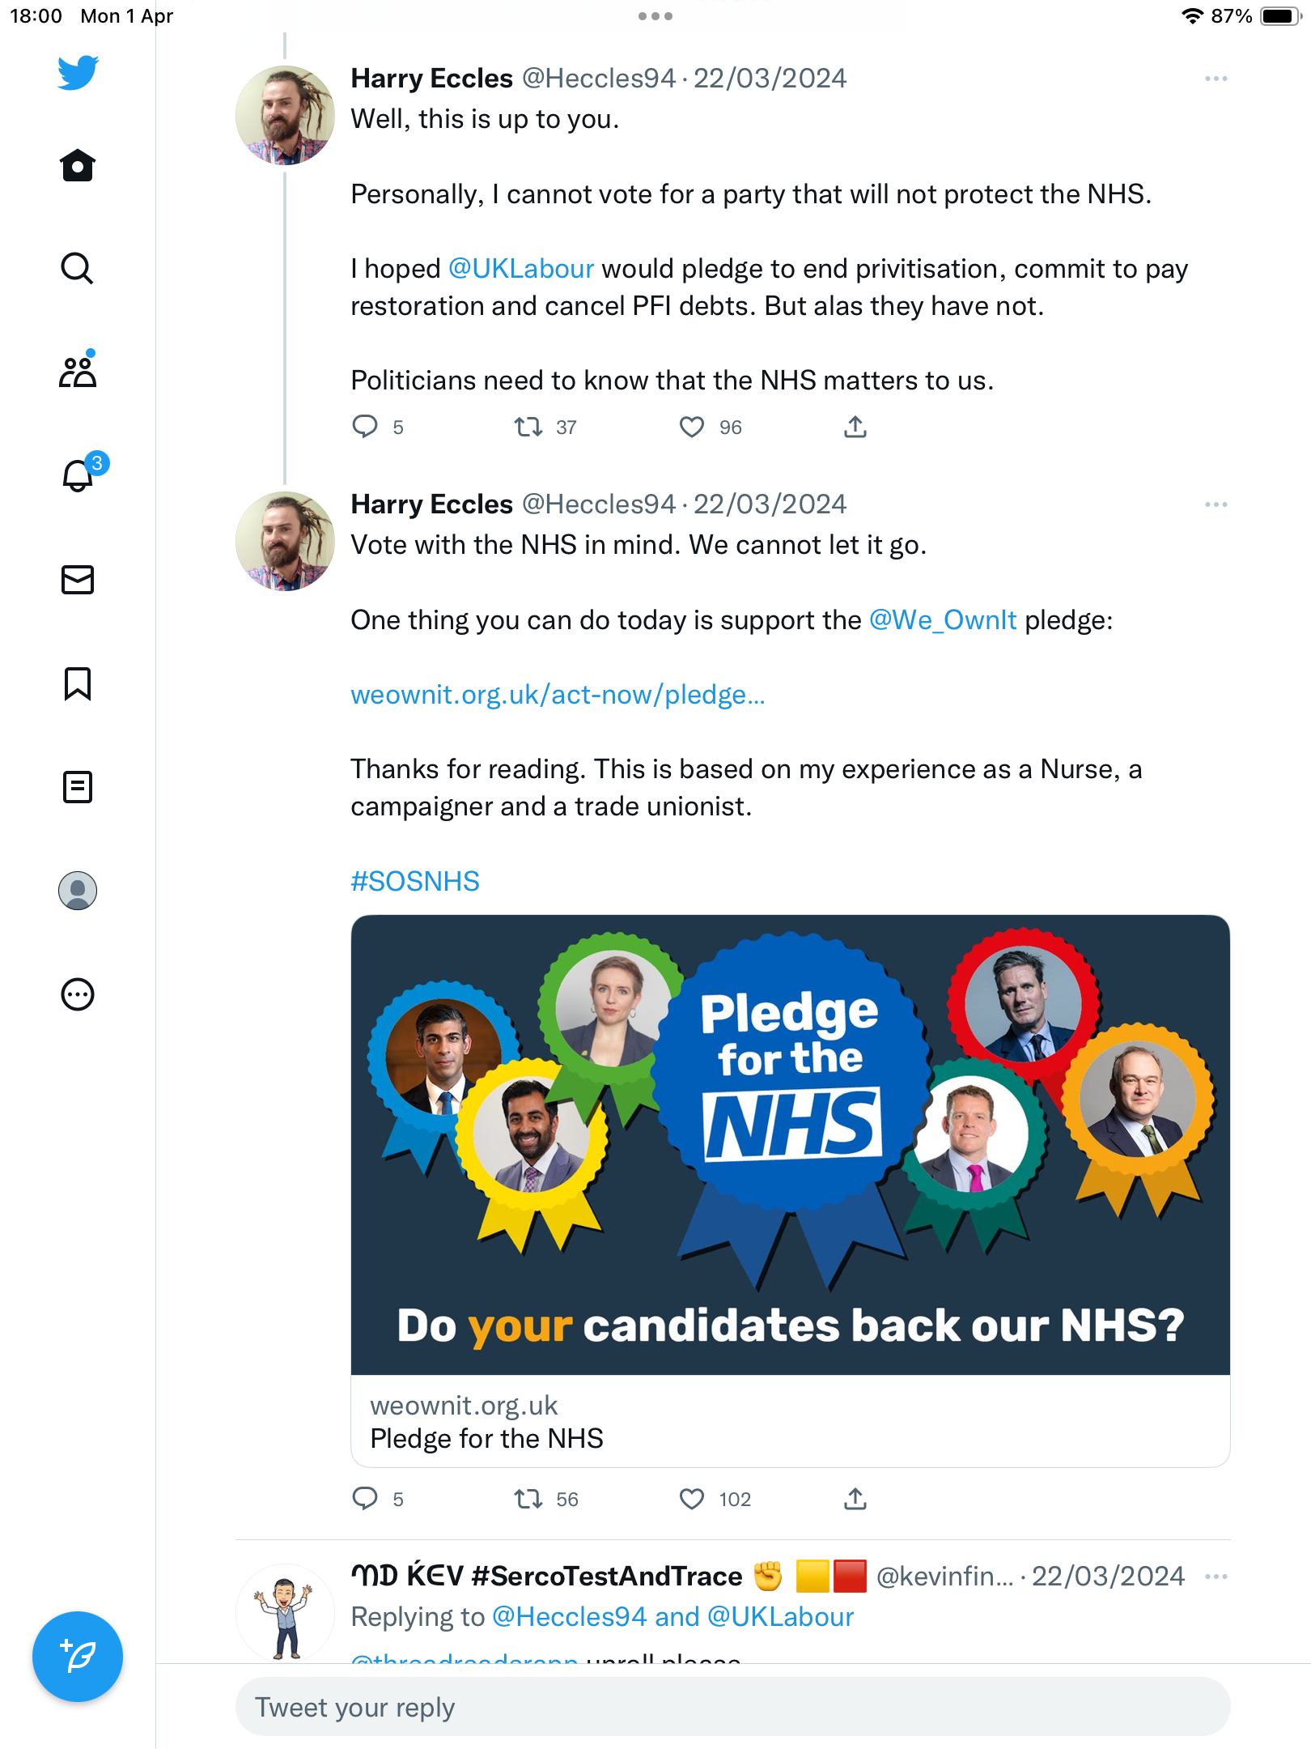Tap the compose tweet feather button
This screenshot has width=1311, height=1749.
[78, 1657]
